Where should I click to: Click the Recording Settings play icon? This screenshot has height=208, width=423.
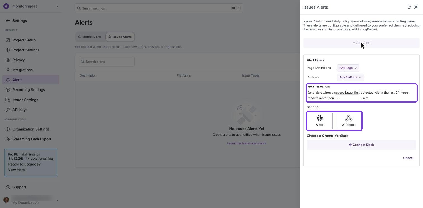8,90
